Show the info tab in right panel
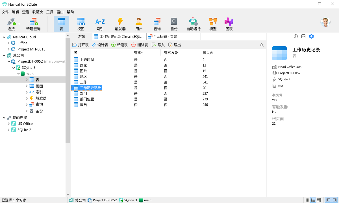The image size is (339, 203). click(296, 36)
